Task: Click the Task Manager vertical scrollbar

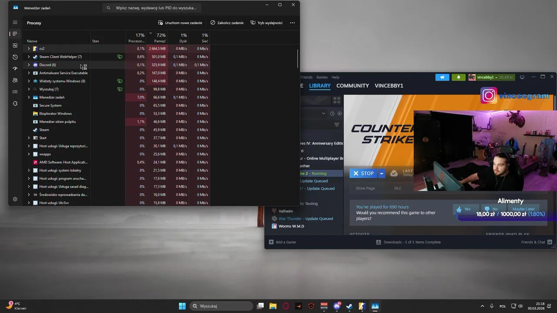Action: (298, 59)
